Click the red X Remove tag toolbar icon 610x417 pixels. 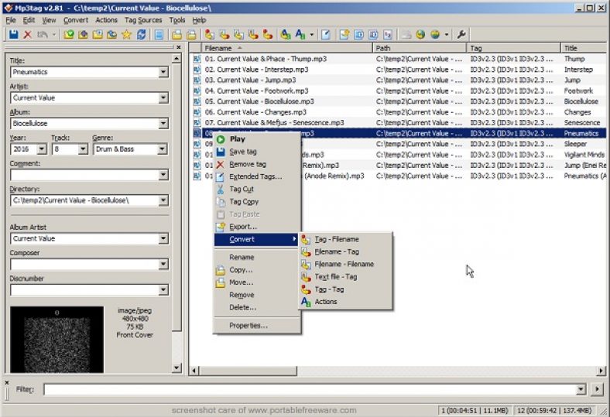tap(28, 35)
